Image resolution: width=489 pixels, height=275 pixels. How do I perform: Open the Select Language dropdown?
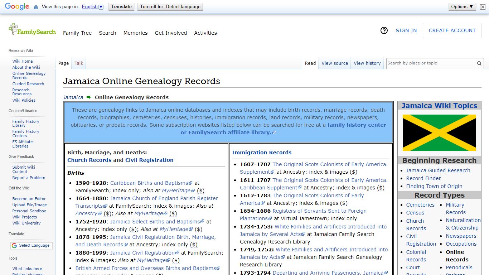coord(31,246)
